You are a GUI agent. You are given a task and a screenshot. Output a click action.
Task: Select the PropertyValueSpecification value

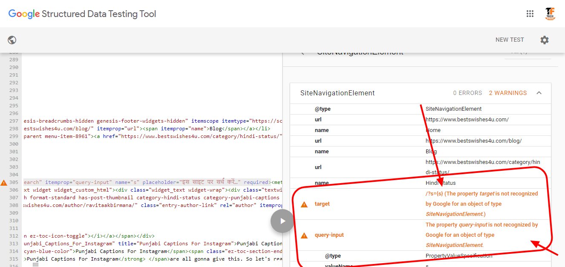click(459, 256)
